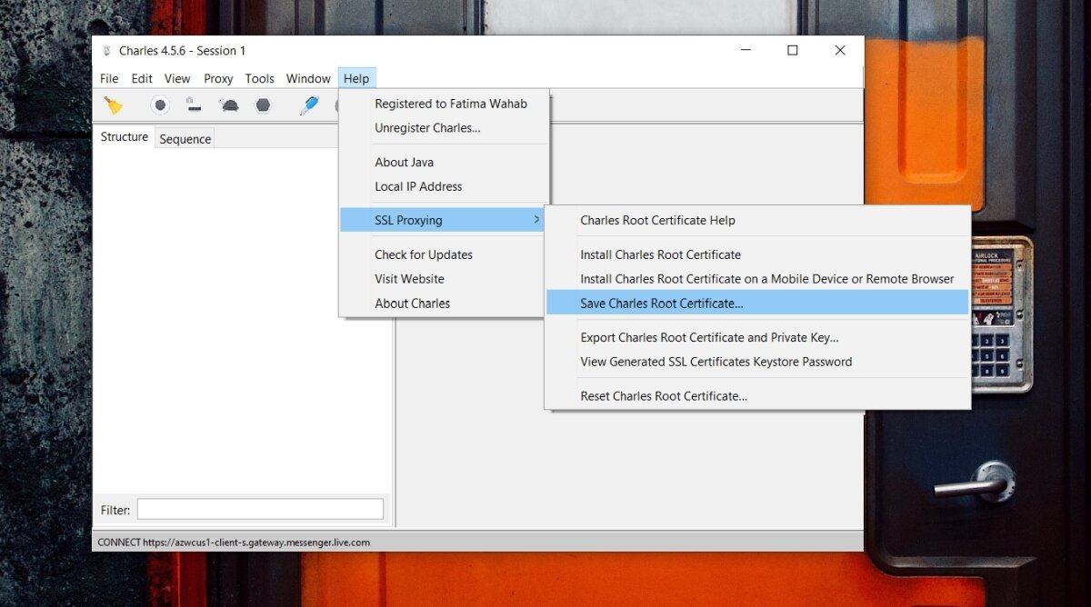Open Local IP Address entry
Image resolution: width=1091 pixels, height=607 pixels.
pyautogui.click(x=418, y=186)
